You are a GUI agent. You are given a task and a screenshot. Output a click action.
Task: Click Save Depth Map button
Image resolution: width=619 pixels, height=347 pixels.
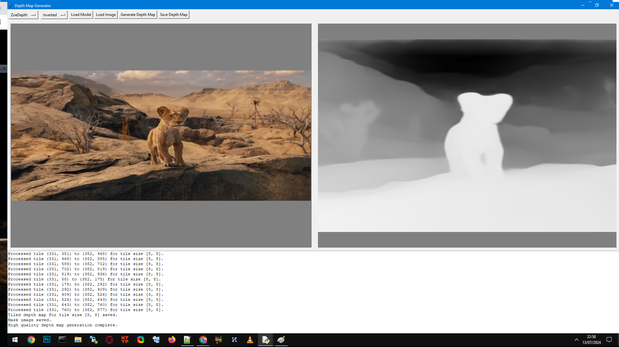pyautogui.click(x=174, y=15)
